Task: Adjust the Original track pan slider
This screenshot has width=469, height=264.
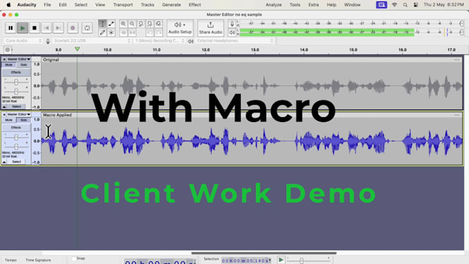Action: click(x=16, y=91)
